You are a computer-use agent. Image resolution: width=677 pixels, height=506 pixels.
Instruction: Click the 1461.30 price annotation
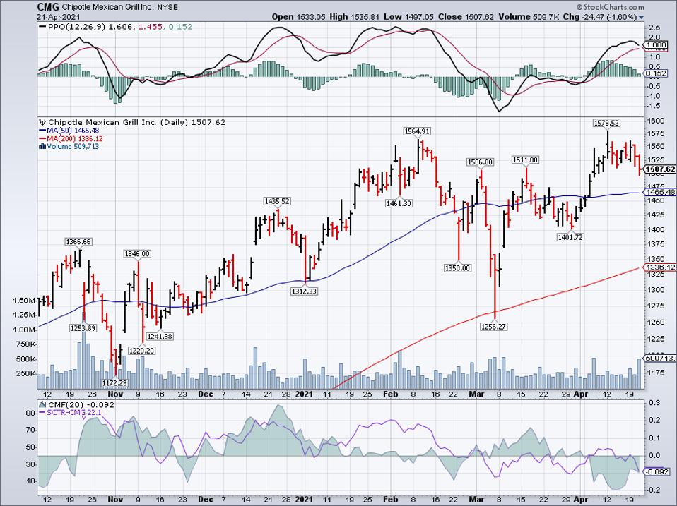399,203
